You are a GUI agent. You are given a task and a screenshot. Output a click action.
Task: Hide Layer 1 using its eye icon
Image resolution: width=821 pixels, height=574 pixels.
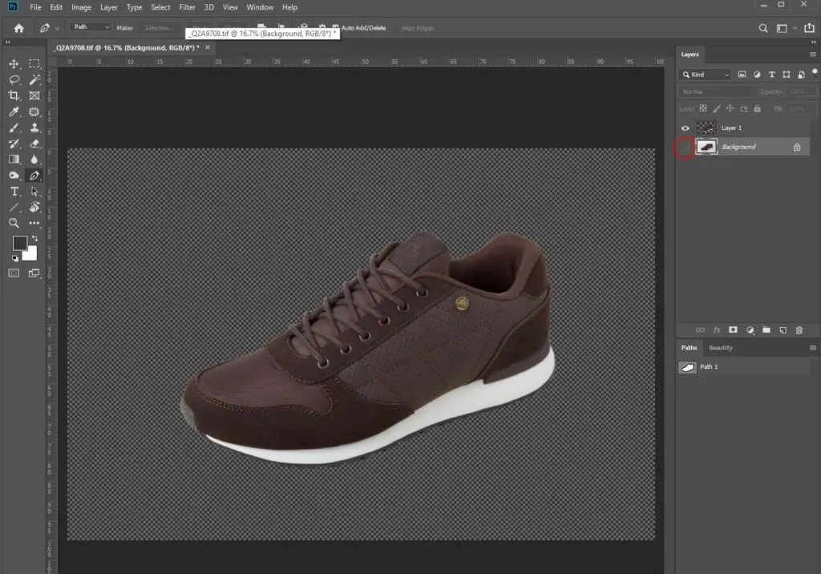tap(685, 127)
